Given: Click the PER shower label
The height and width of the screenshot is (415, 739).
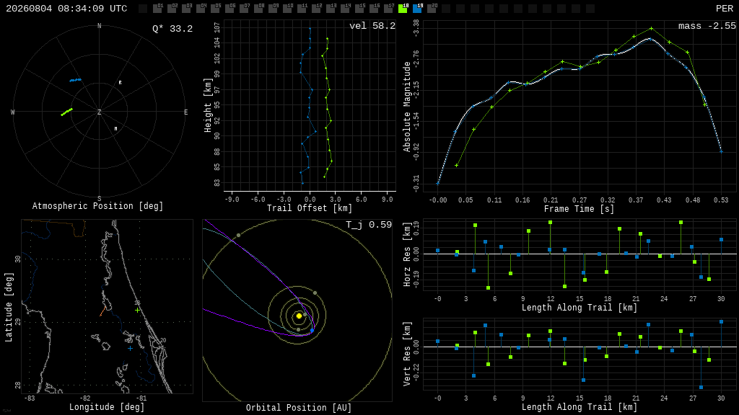Looking at the screenshot, I should 725,9.
